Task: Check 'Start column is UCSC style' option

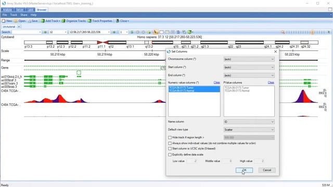Action: tap(170, 149)
